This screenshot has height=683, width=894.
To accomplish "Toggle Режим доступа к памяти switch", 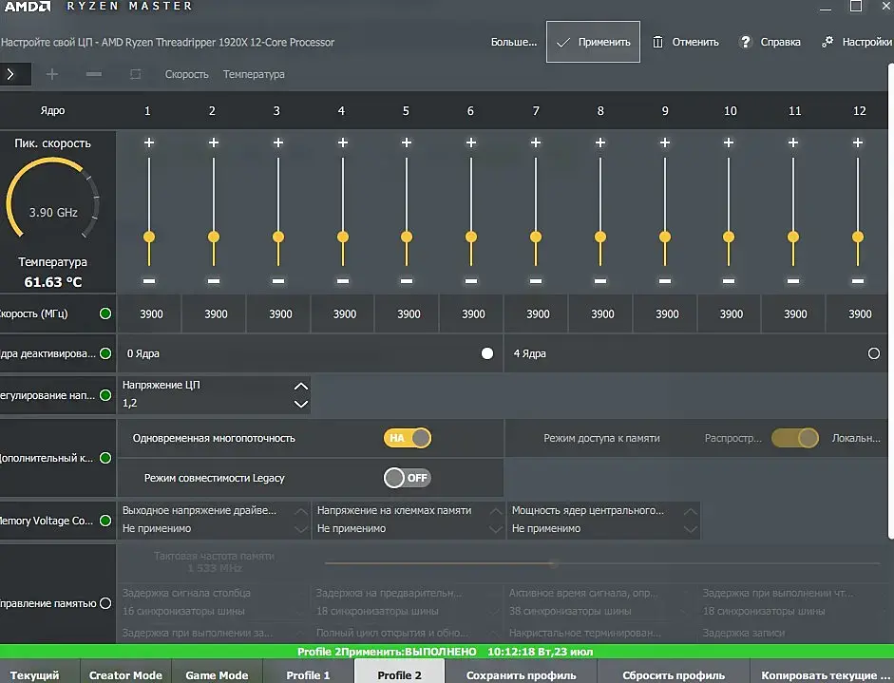I will (x=795, y=438).
